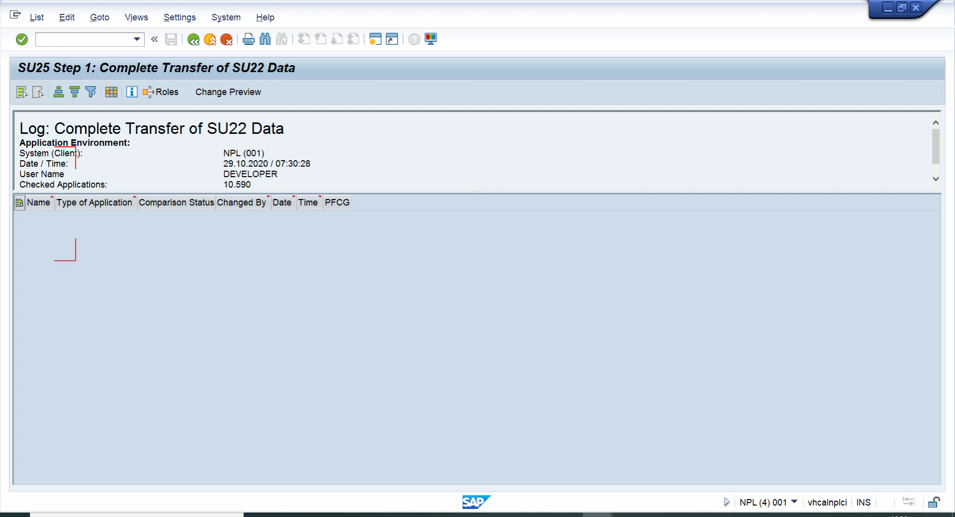The width and height of the screenshot is (955, 517).
Task: Click the Next Page icon
Action: pyautogui.click(x=337, y=39)
